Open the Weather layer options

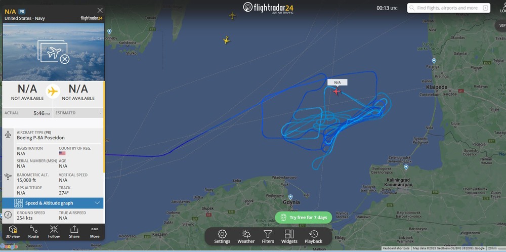pyautogui.click(x=246, y=236)
